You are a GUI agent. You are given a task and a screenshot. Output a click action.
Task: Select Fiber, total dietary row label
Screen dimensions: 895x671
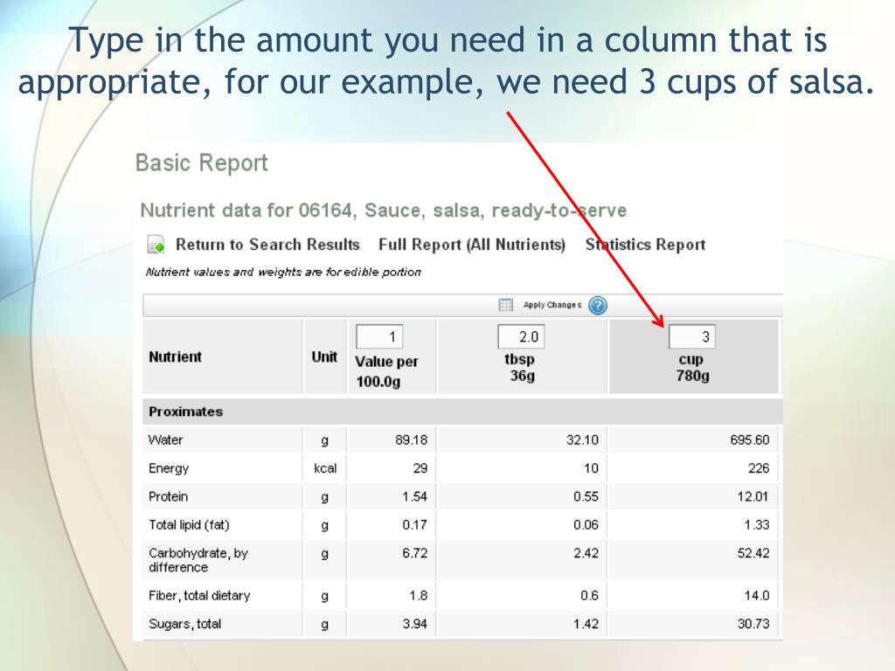[199, 596]
